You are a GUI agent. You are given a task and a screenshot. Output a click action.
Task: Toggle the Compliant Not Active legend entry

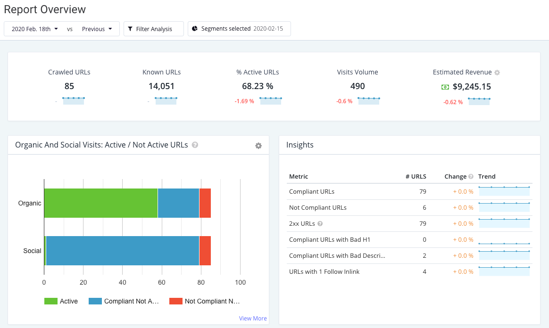(124, 301)
